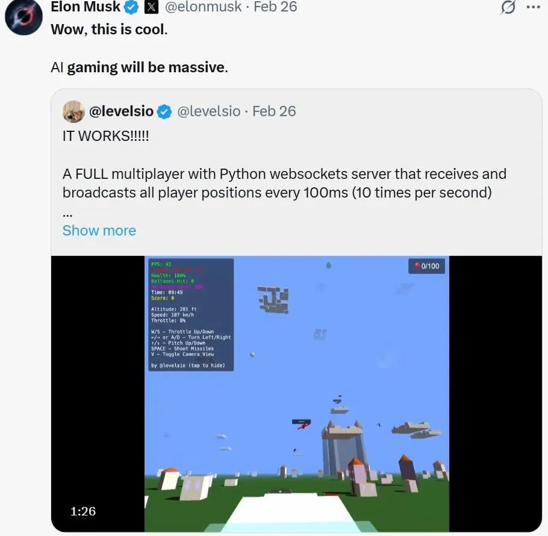Click the verified badge next to @levelsio
Image resolution: width=548 pixels, height=536 pixels.
(164, 112)
